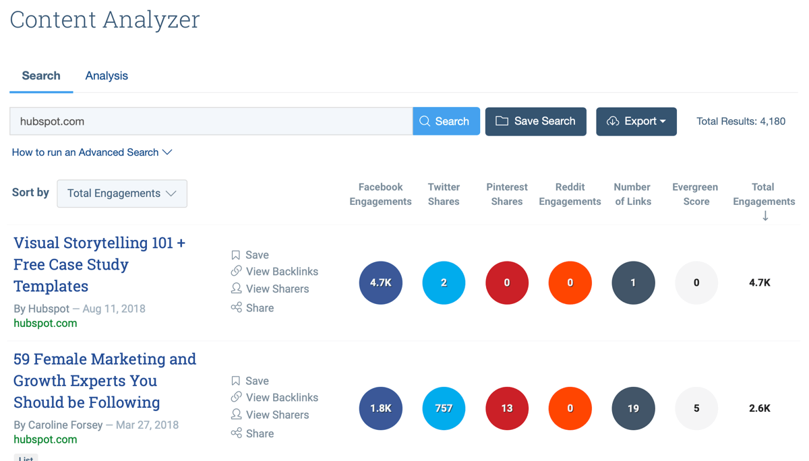Click the link icon beside View Backlinks for Visual Storytelling
Image resolution: width=809 pixels, height=461 pixels.
coord(236,271)
